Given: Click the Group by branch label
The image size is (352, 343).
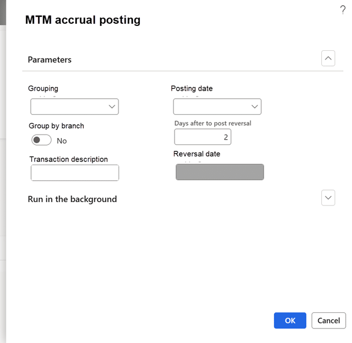Looking at the screenshot, I should pos(57,126).
